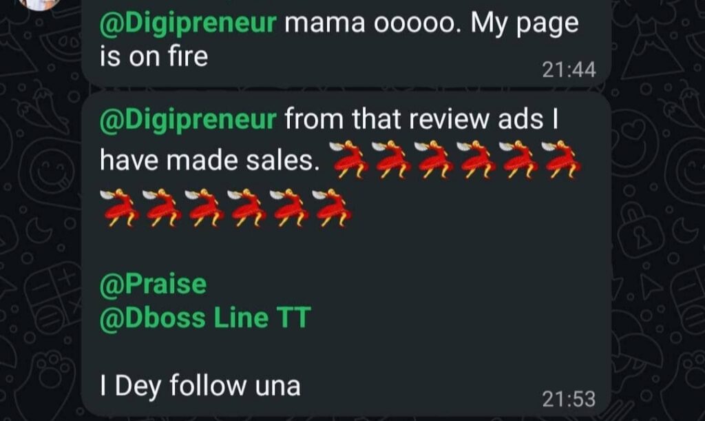Click the 'from that review ads I' text

pos(421,120)
